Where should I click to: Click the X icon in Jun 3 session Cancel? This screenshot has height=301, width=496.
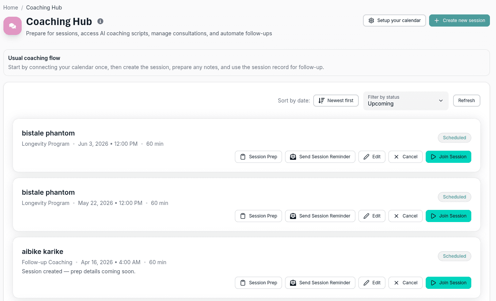(x=396, y=157)
